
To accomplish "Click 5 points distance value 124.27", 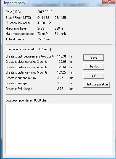I will click(62, 72).
